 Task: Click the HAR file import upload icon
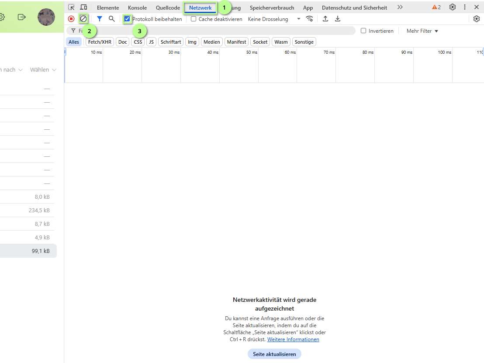point(325,19)
